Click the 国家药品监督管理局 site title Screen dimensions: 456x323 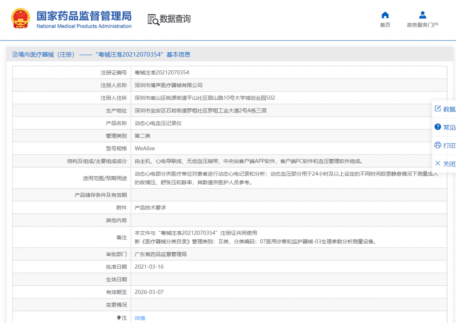[84, 16]
